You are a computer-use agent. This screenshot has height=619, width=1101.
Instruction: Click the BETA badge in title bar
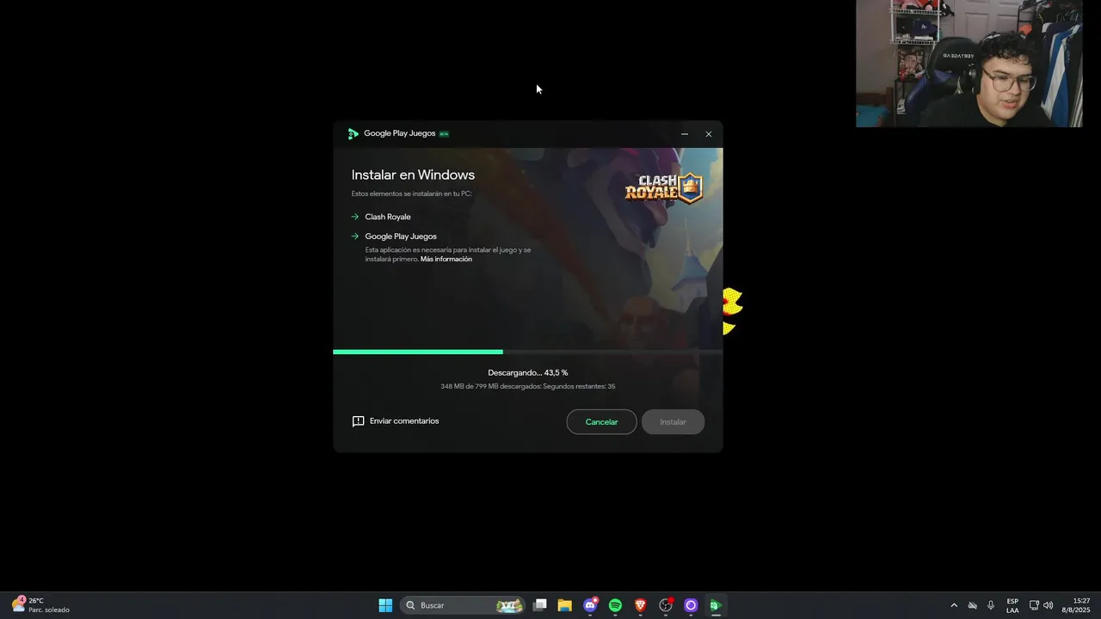[444, 134]
